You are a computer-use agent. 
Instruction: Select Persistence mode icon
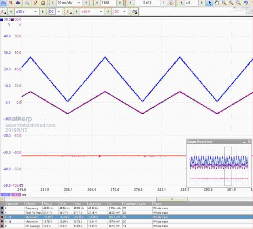tap(11, 3)
